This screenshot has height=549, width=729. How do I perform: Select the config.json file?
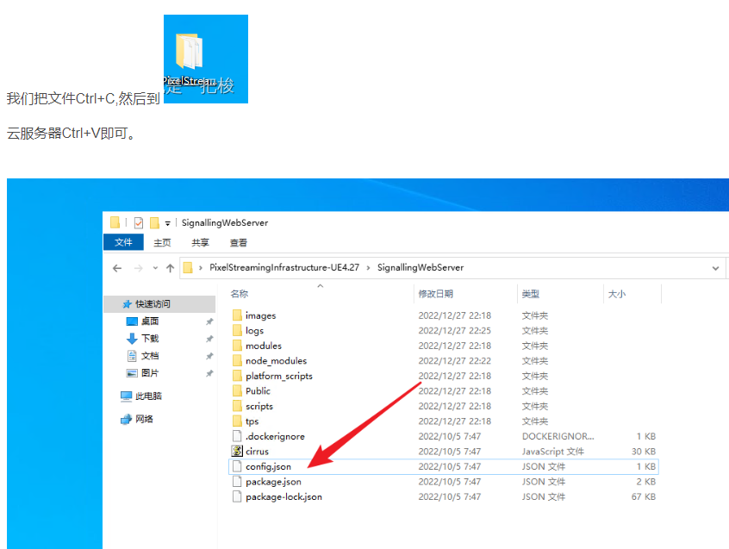point(444,467)
